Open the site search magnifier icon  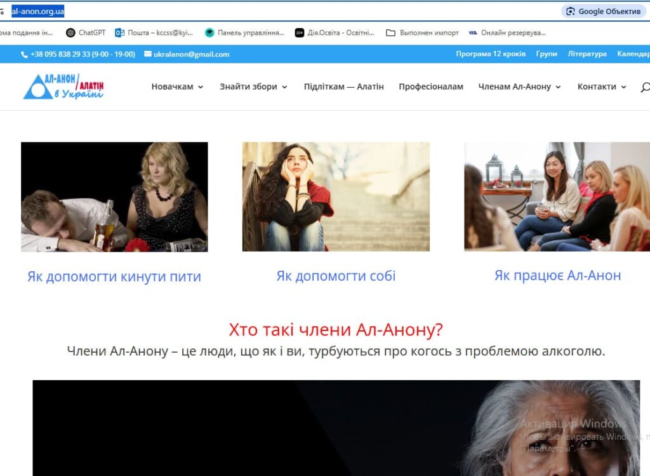pyautogui.click(x=645, y=86)
